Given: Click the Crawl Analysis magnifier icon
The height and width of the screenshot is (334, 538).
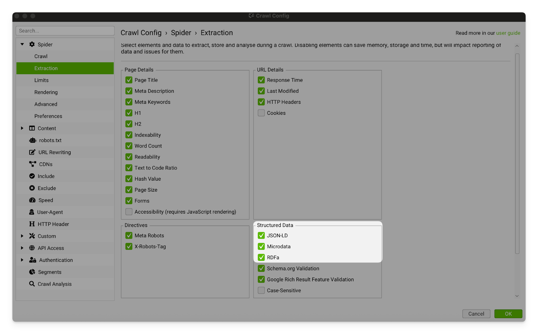Looking at the screenshot, I should coord(32,284).
